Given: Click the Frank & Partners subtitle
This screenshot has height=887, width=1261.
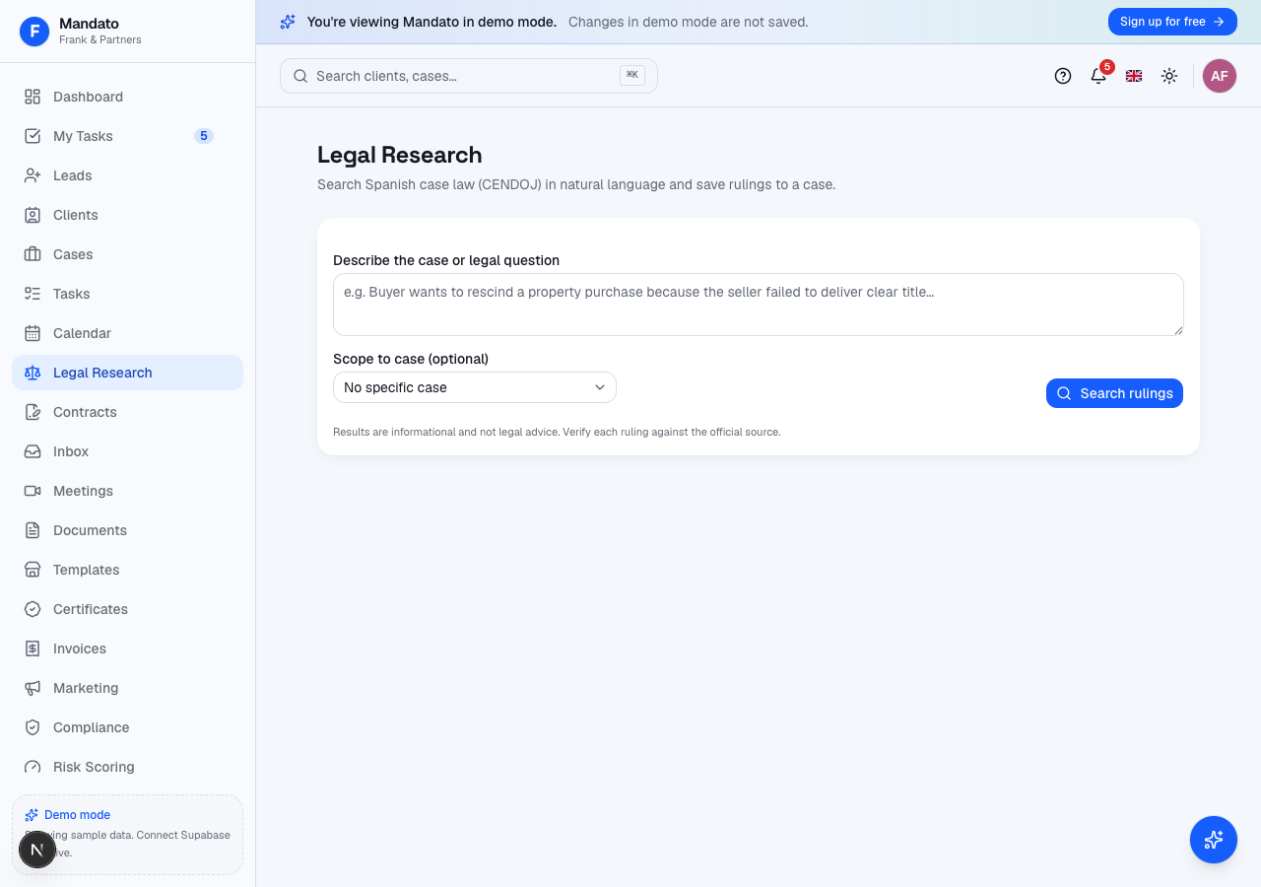Looking at the screenshot, I should [100, 40].
